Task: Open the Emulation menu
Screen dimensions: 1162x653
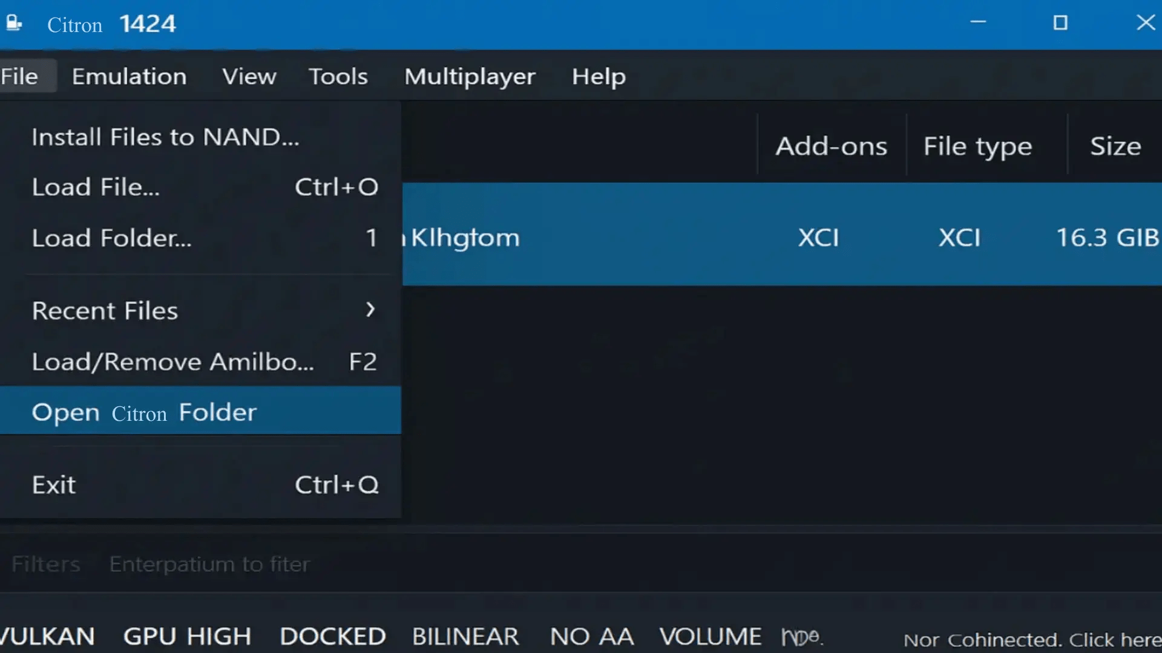Action: point(129,76)
